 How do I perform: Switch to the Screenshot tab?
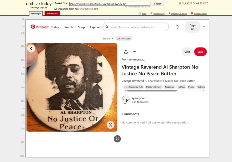52,14
